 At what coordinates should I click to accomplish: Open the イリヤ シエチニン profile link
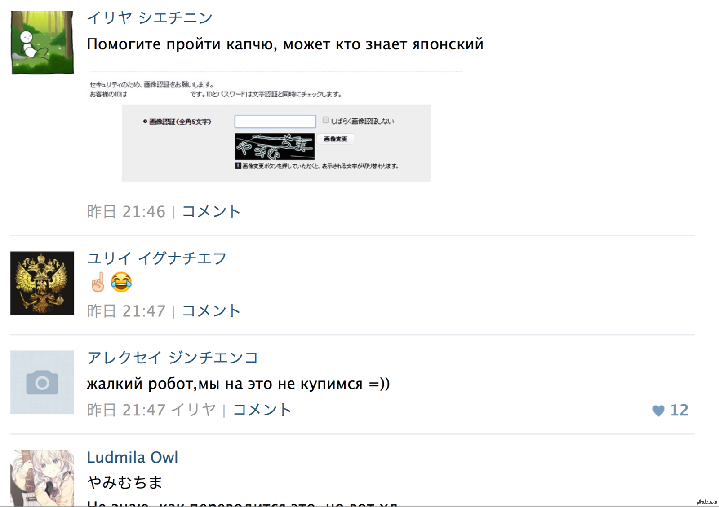click(150, 17)
